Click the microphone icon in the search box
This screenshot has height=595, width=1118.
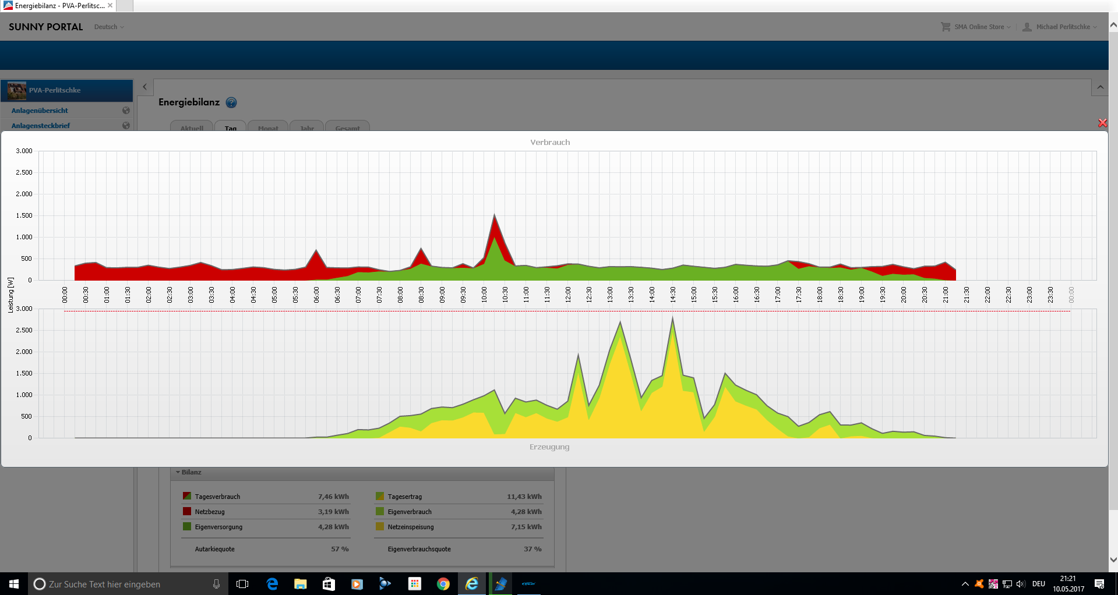pos(216,584)
